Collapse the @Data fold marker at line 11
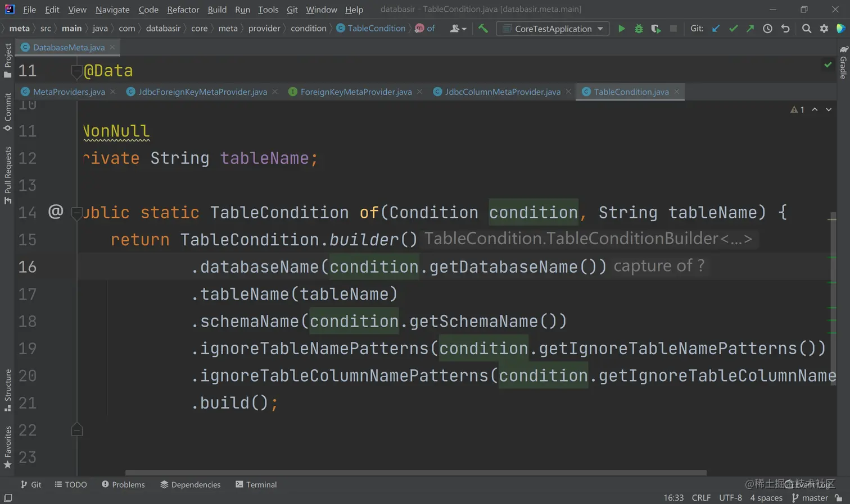Screen dimensions: 850x504 tap(77, 71)
